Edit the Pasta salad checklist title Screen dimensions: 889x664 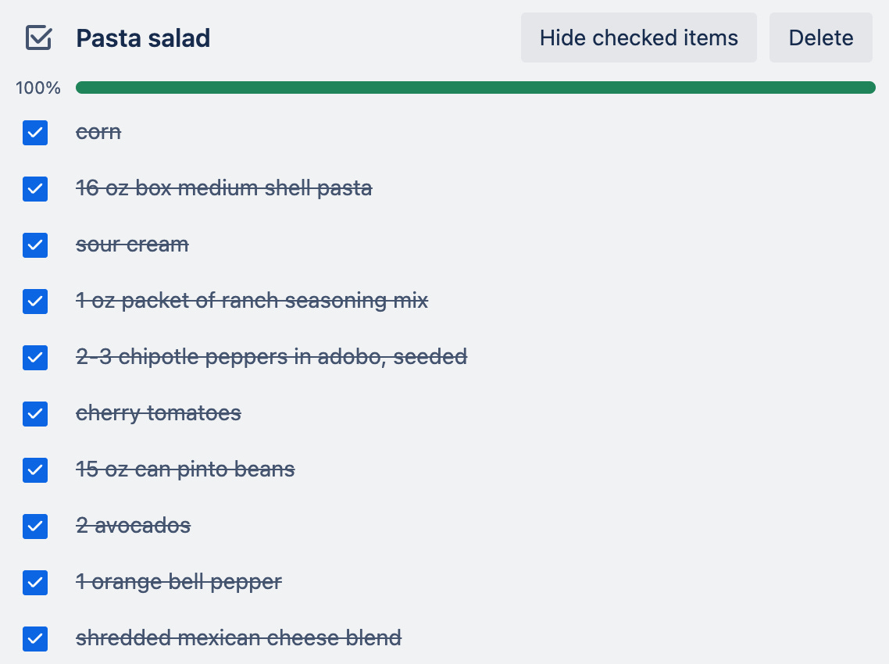point(143,38)
